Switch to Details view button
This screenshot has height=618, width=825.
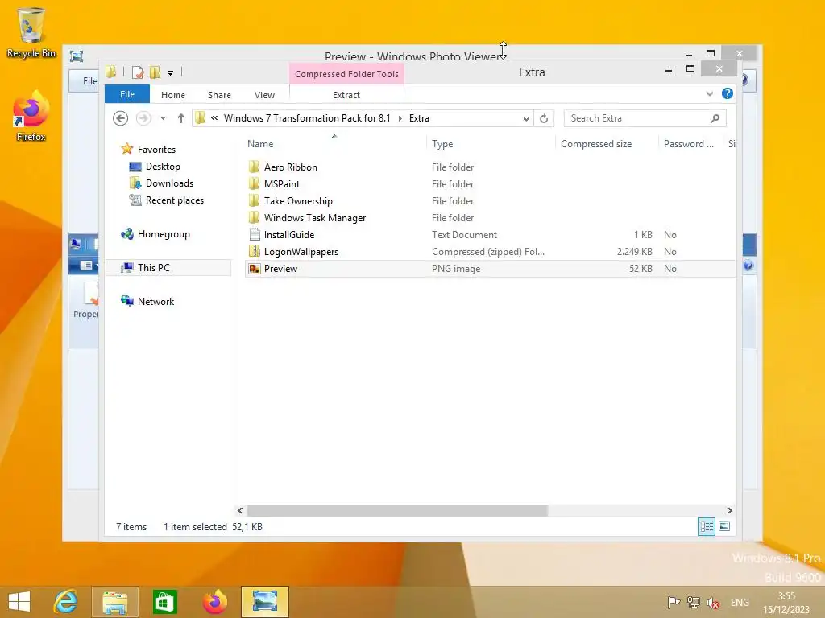706,526
